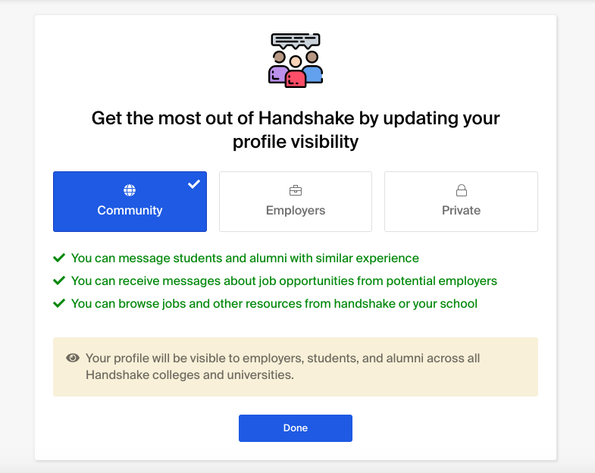Click text about browsing jobs and resources
This screenshot has width=595, height=473.
(x=274, y=304)
